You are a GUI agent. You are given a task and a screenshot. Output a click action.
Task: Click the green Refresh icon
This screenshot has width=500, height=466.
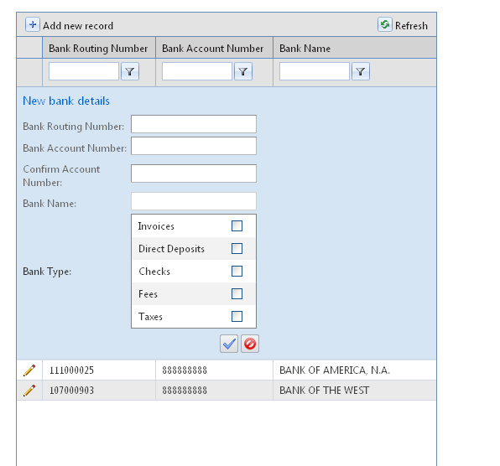click(385, 24)
